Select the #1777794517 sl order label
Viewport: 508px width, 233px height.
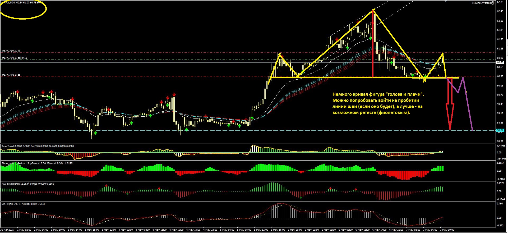[11, 51]
